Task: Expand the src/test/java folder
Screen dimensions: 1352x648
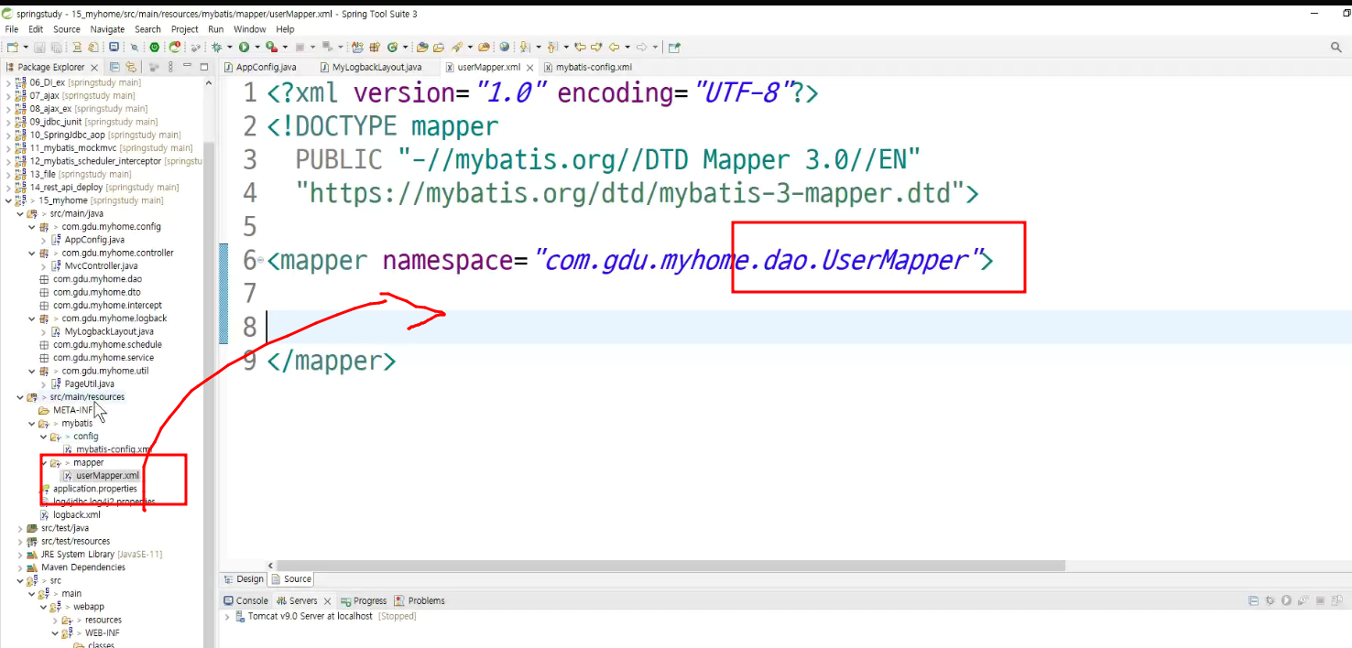Action: (20, 528)
